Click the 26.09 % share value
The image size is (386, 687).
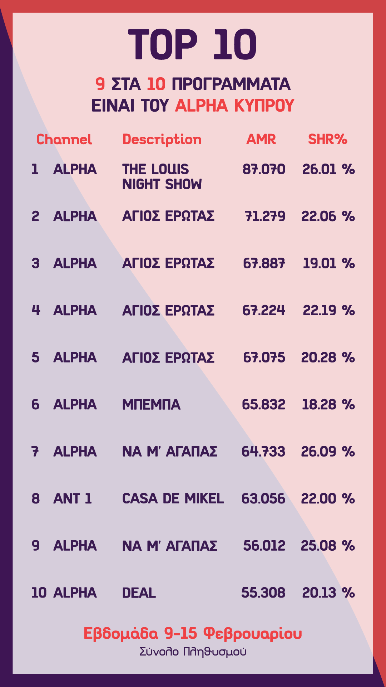328,452
